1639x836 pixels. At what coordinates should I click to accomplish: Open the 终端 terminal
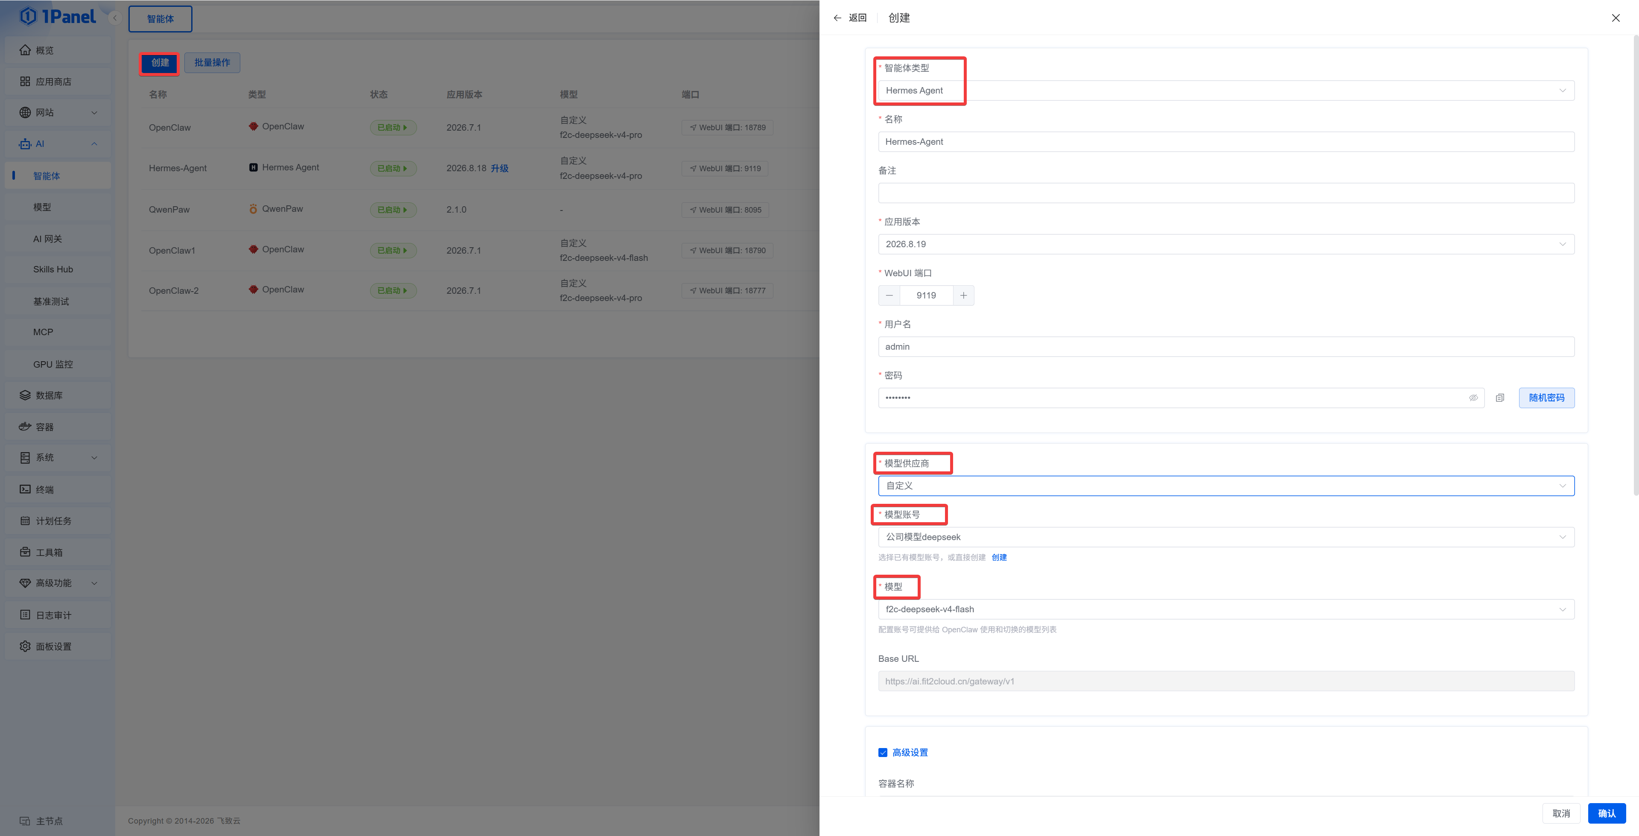click(x=57, y=489)
